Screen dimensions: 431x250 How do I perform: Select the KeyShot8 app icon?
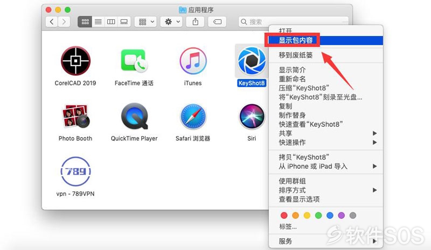tap(252, 61)
